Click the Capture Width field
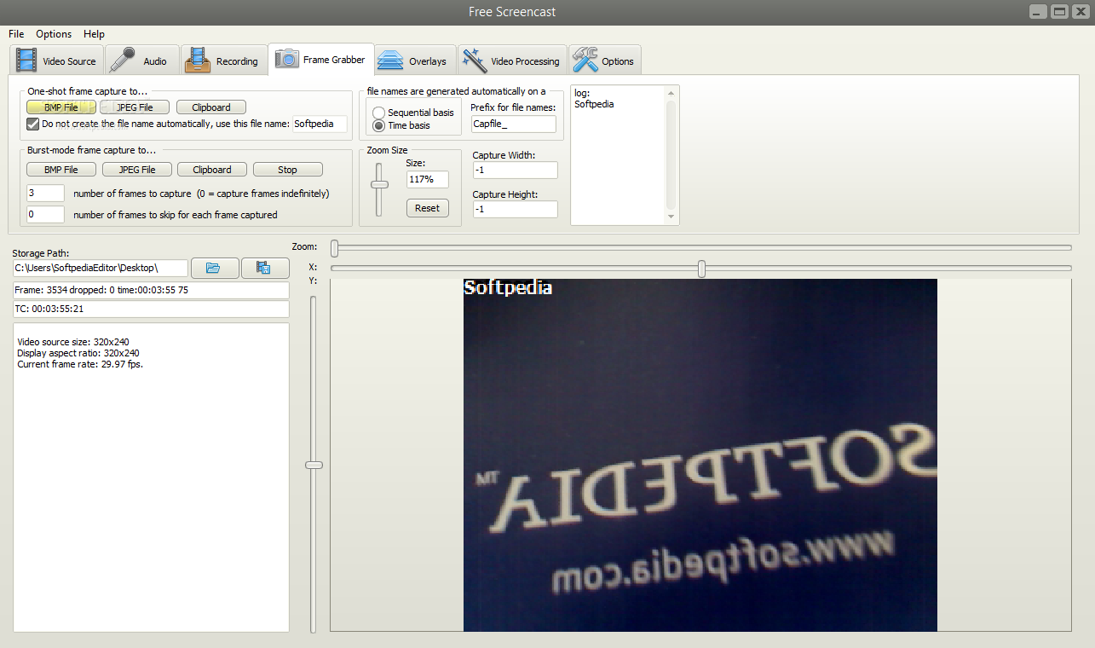 [x=515, y=171]
